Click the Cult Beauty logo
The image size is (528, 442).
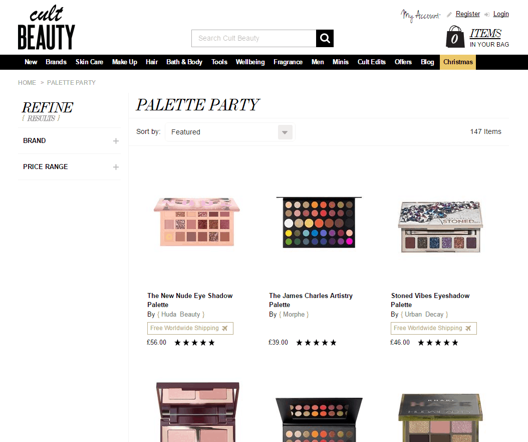47,27
